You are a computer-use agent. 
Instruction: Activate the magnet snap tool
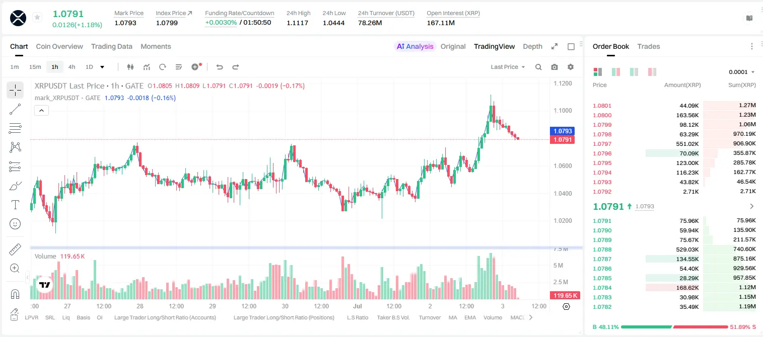click(15, 294)
